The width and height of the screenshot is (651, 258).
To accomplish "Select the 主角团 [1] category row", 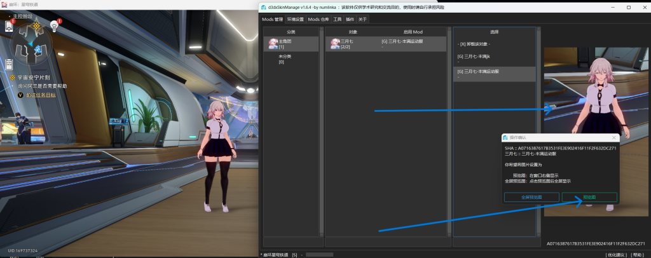I will 291,44.
